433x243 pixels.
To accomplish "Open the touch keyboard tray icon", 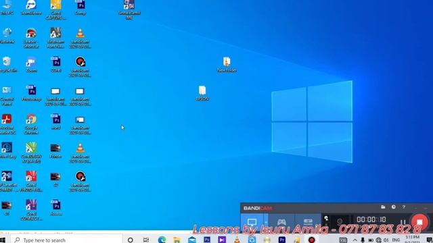I will (x=343, y=240).
